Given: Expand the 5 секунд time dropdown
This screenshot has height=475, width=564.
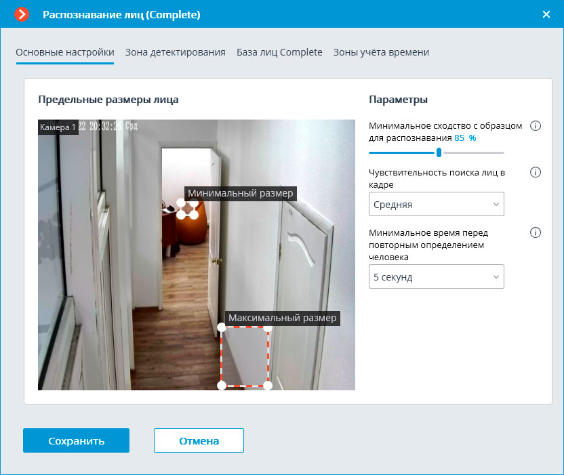Looking at the screenshot, I should click(436, 276).
